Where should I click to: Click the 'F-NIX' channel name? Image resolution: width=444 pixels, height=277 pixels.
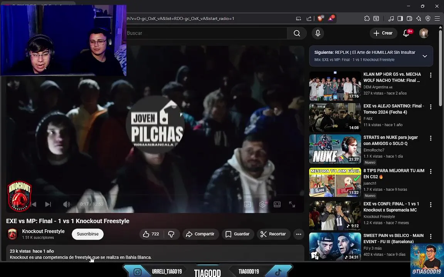pyautogui.click(x=368, y=119)
